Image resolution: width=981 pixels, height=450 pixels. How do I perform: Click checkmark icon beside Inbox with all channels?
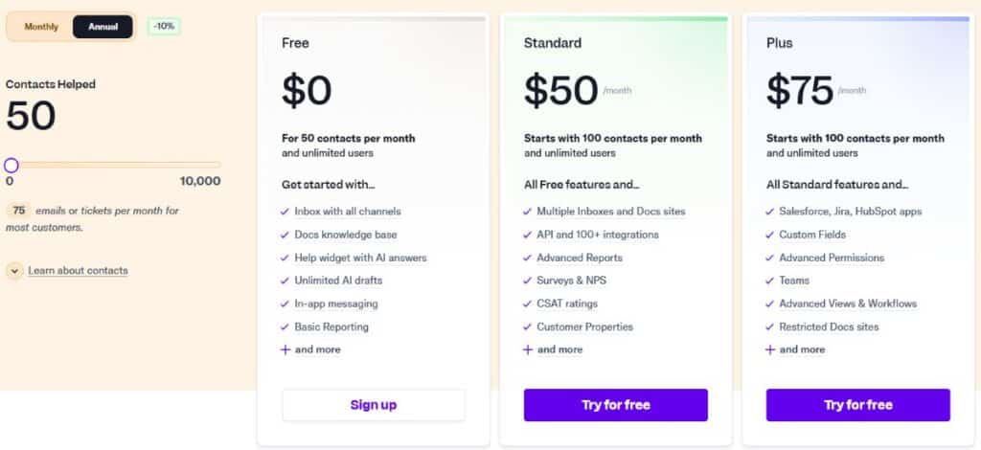285,212
